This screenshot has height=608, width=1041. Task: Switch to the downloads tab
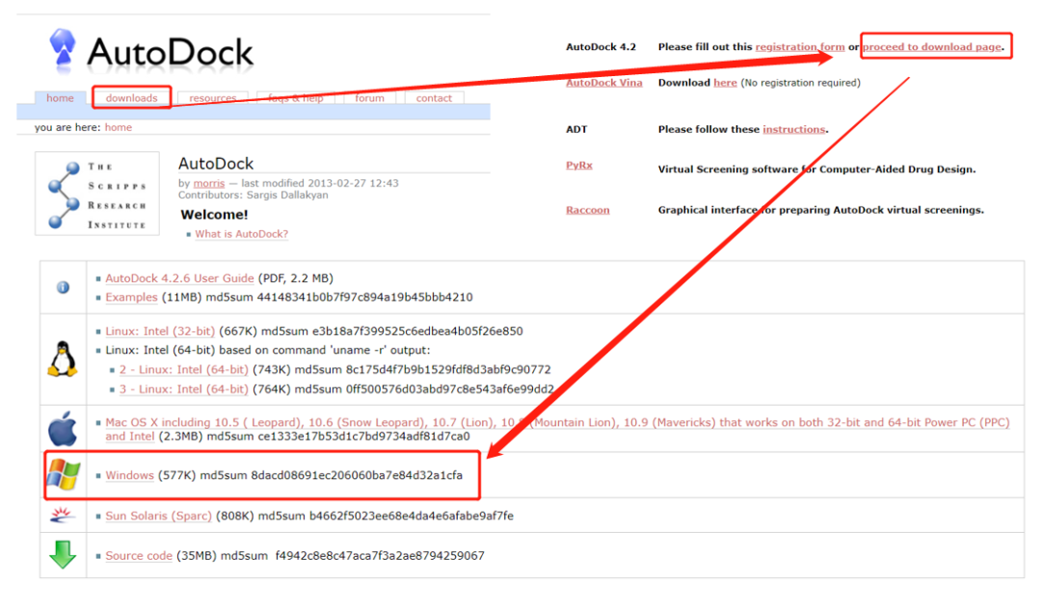(x=131, y=97)
